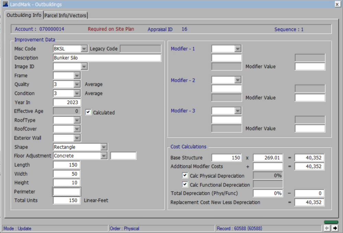Switch to the Parcel Info/Vectors tab
This screenshot has height=233, width=343.
tap(65, 15)
